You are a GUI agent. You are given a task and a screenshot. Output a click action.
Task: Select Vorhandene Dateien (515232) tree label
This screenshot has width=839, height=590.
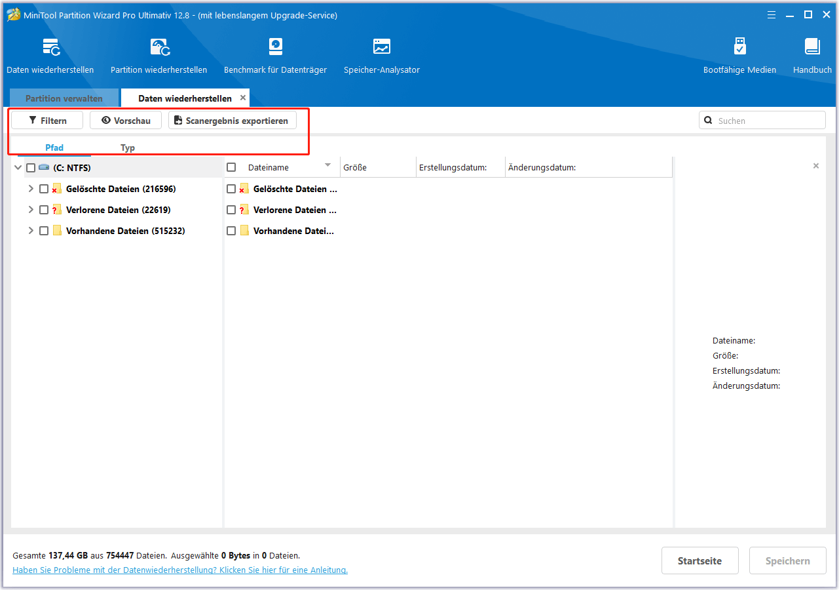pyautogui.click(x=126, y=231)
